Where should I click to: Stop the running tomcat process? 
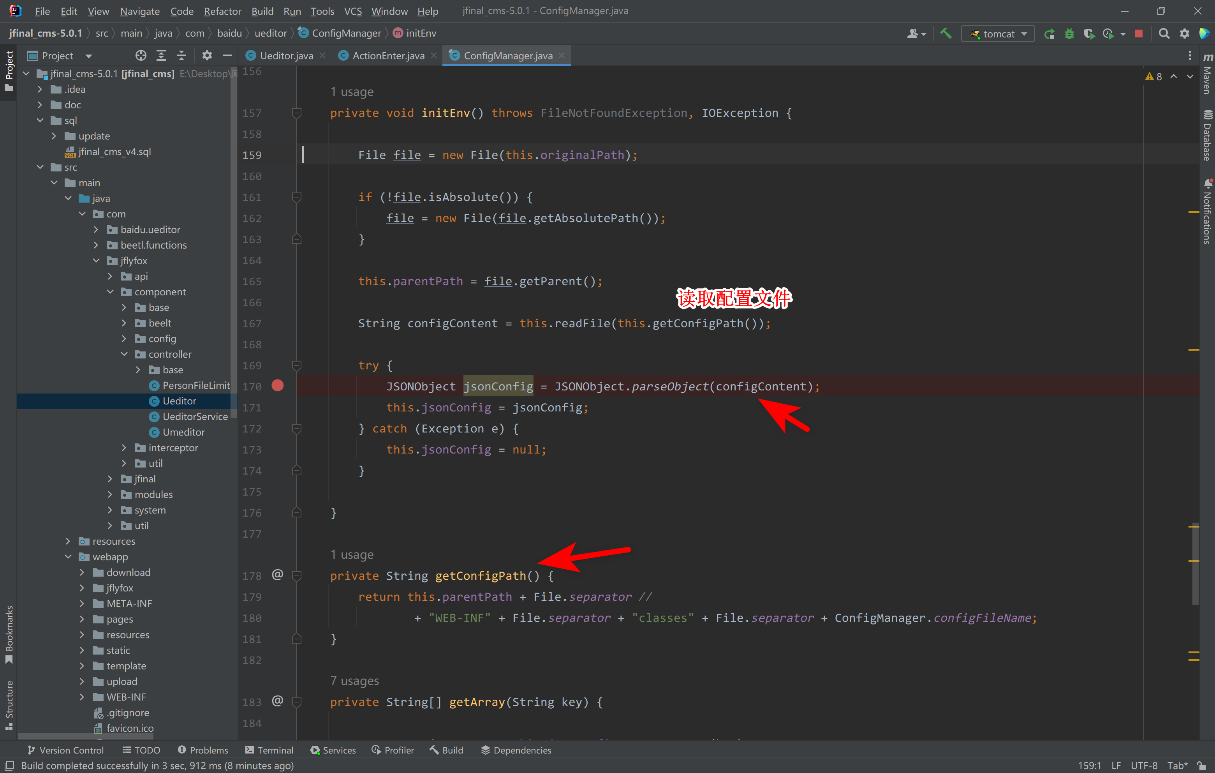[1138, 34]
